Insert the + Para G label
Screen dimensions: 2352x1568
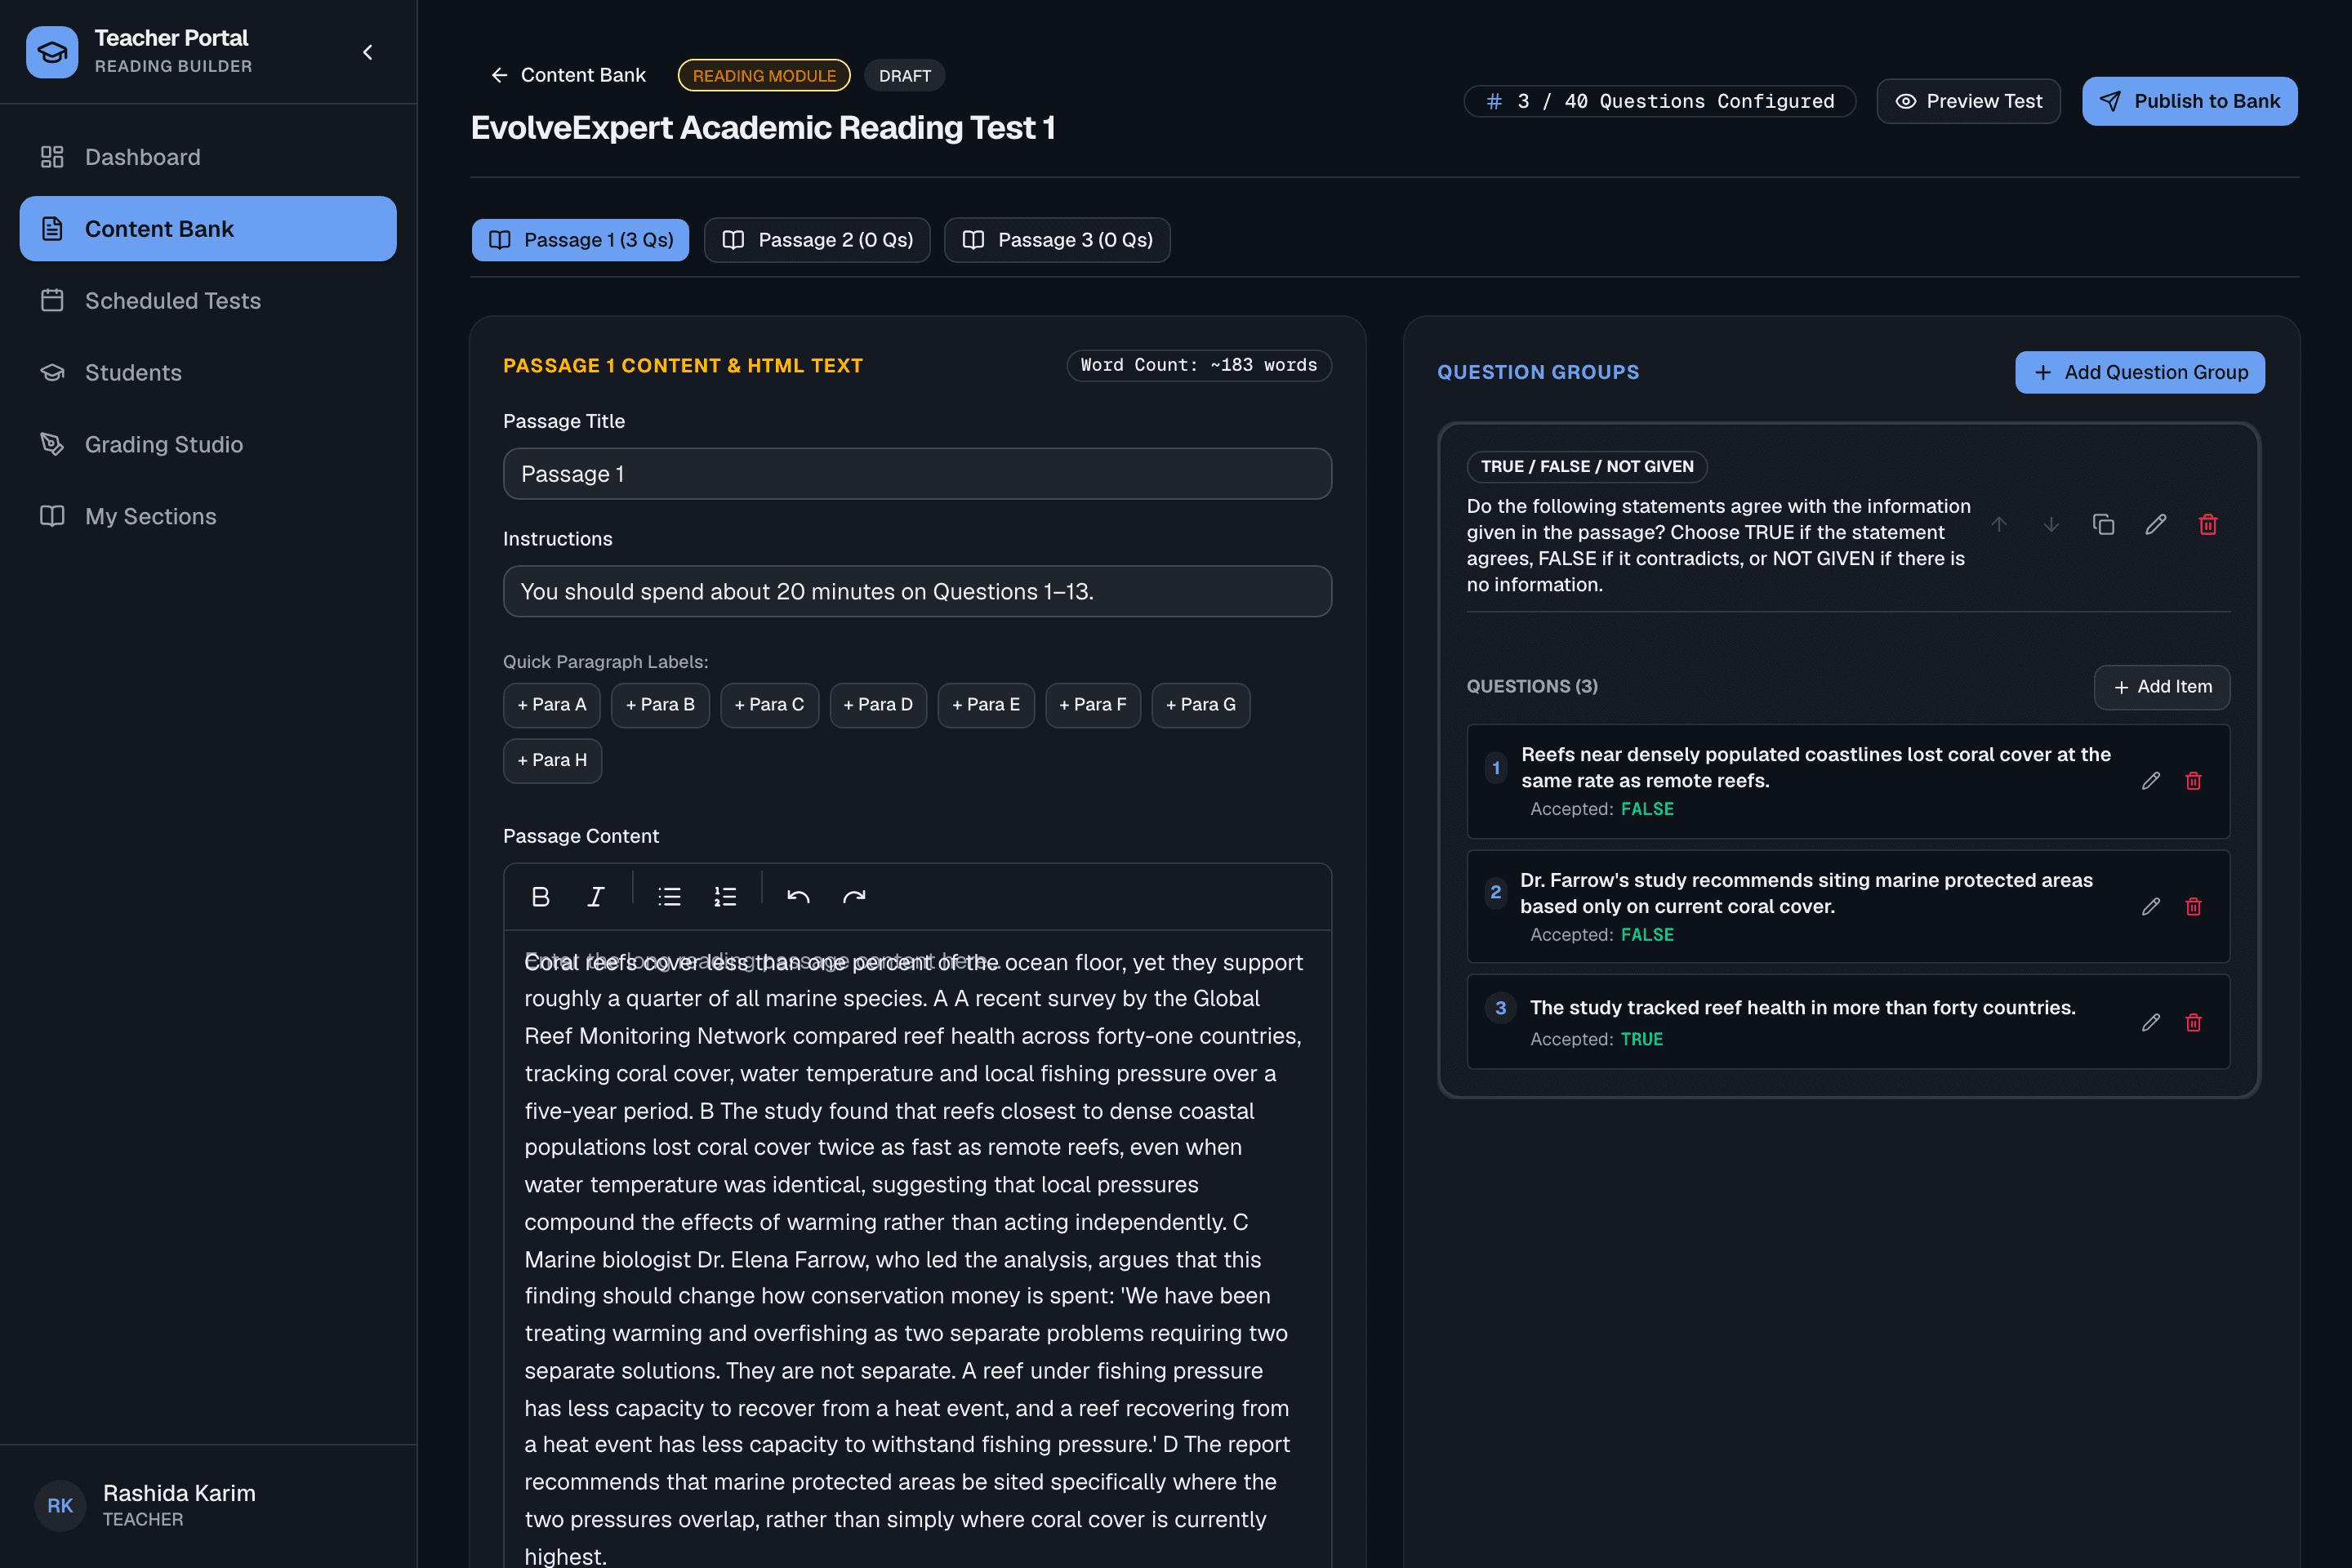1201,705
